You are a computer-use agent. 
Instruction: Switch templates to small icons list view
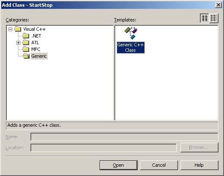[214, 18]
